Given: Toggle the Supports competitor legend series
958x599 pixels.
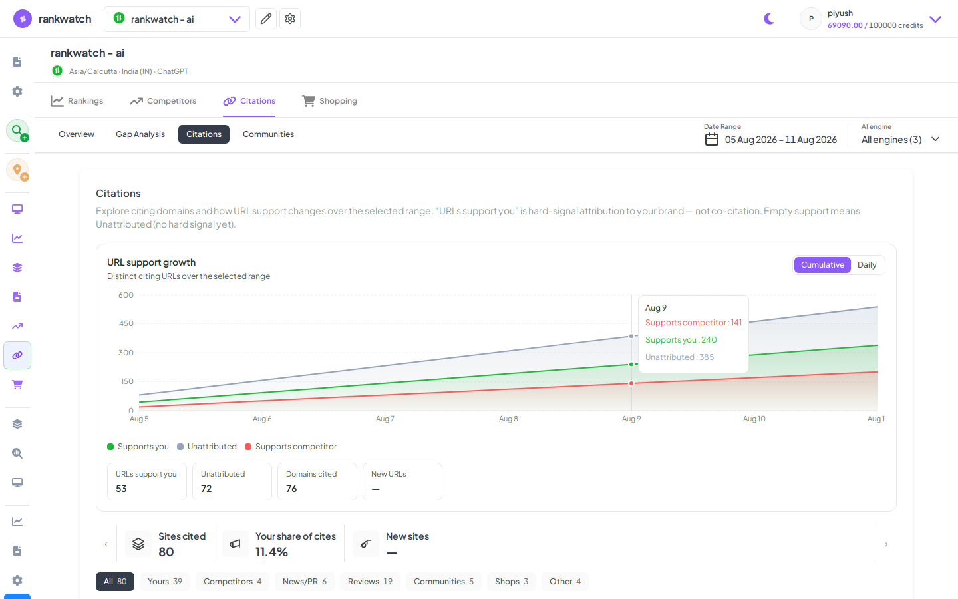Looking at the screenshot, I should click(291, 447).
